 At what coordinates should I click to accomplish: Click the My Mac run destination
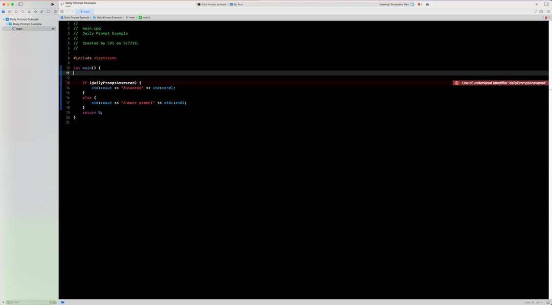238,4
